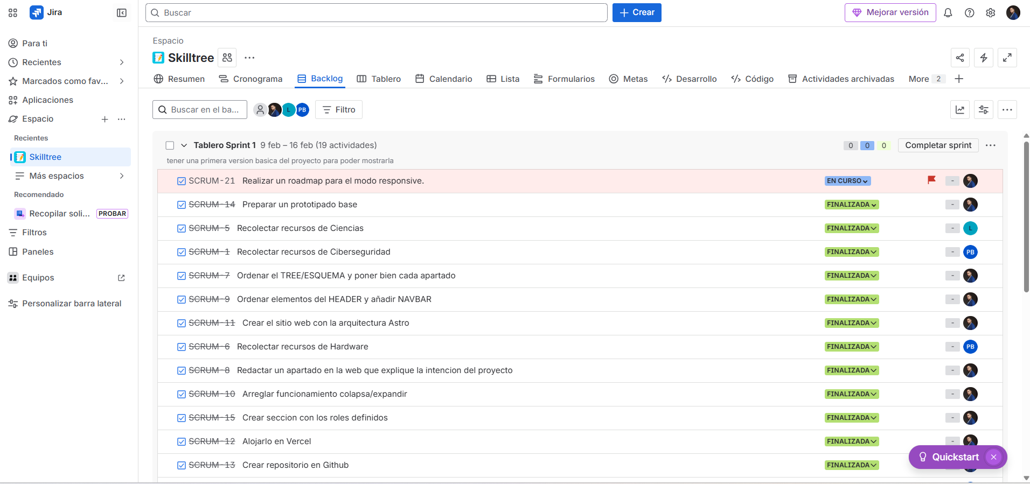Switch to the Cronograma tab
Screen dimensions: 1030x484
250,79
